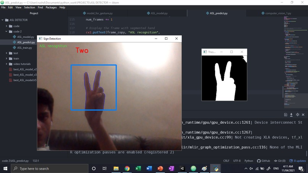The width and height of the screenshot is (308, 173).
Task: Open ASL_model.py in the tree
Action: tap(26, 37)
